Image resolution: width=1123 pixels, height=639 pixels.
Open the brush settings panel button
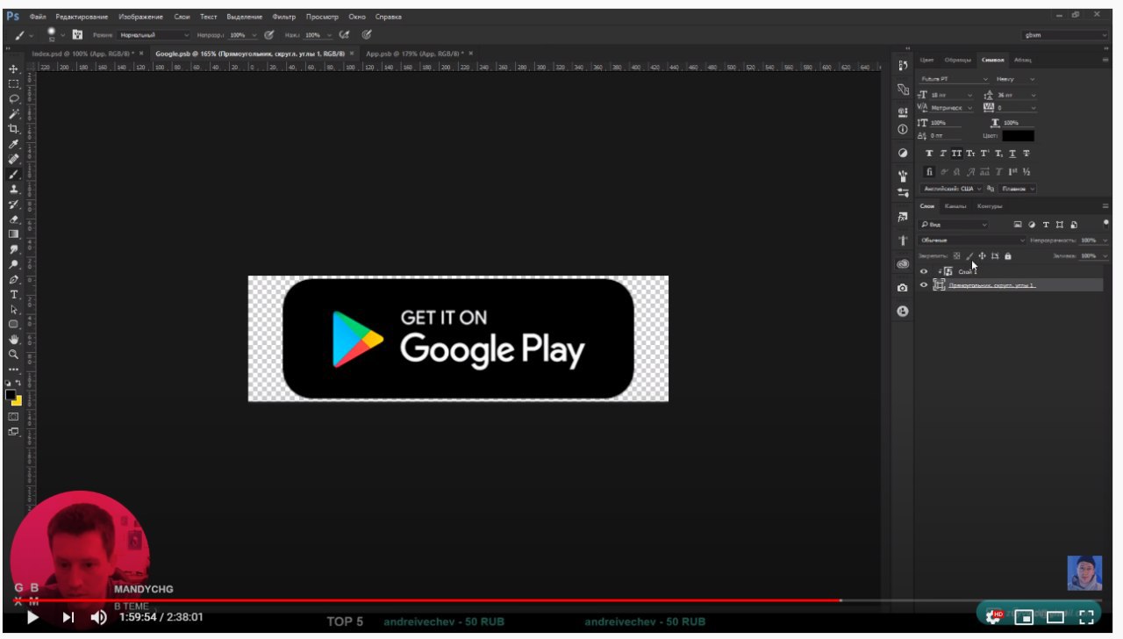77,35
